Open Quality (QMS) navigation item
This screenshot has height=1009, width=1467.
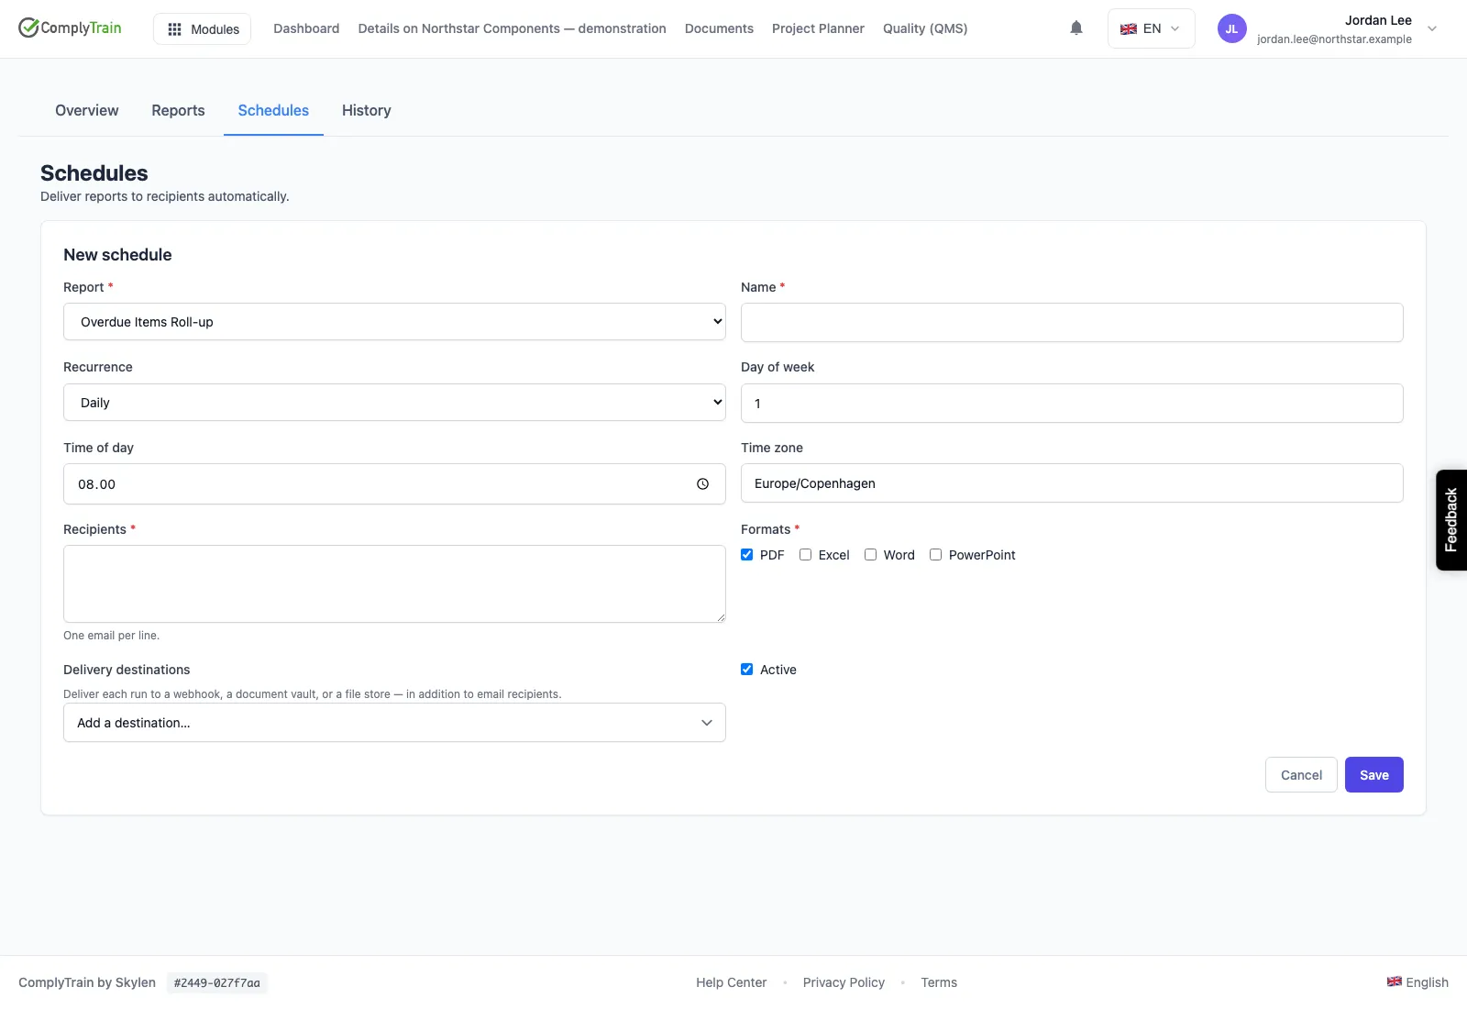point(925,28)
